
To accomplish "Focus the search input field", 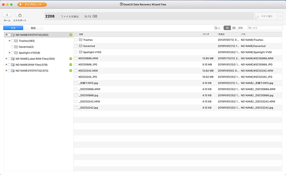I will point(265,28).
